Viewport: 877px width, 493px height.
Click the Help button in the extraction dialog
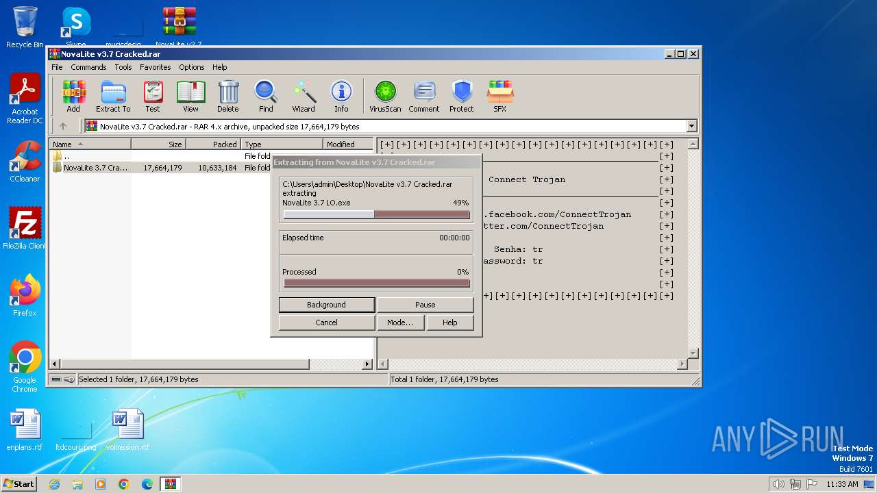tap(450, 323)
